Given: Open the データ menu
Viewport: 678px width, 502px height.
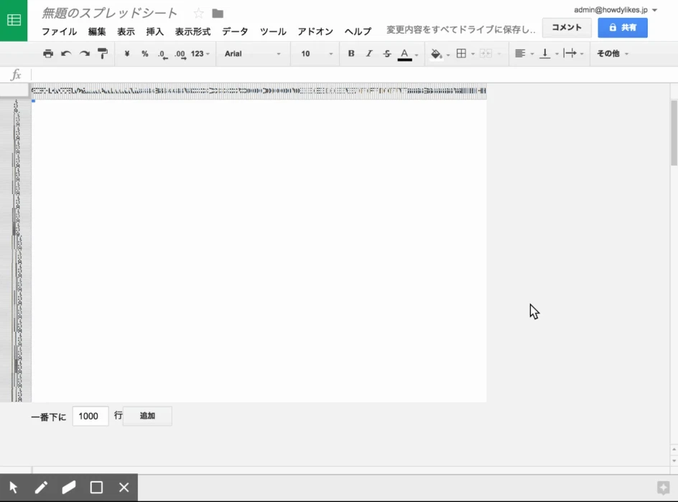Looking at the screenshot, I should 236,32.
